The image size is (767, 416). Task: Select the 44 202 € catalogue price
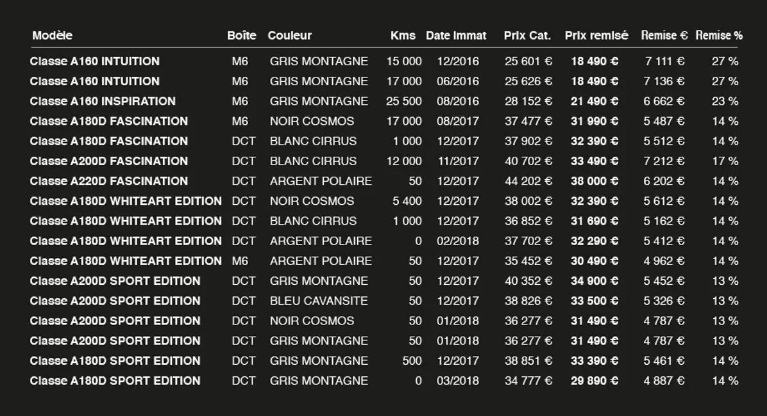(528, 181)
